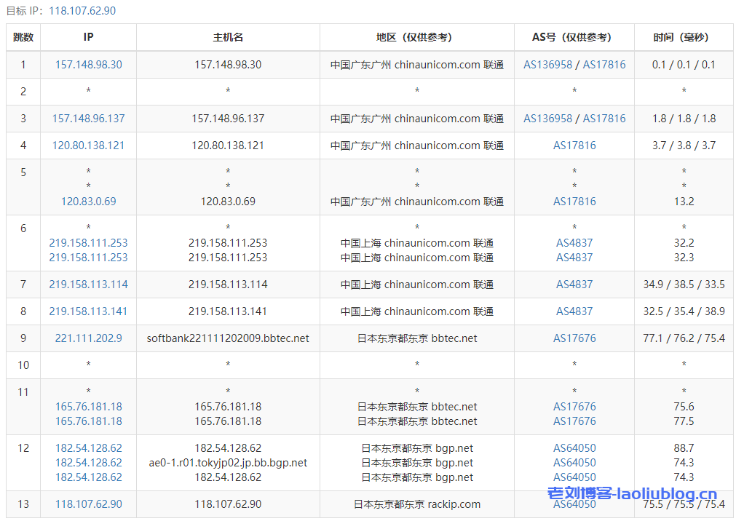736x521 pixels.
Task: Open AS17816 link in hop 5
Action: tap(574, 201)
